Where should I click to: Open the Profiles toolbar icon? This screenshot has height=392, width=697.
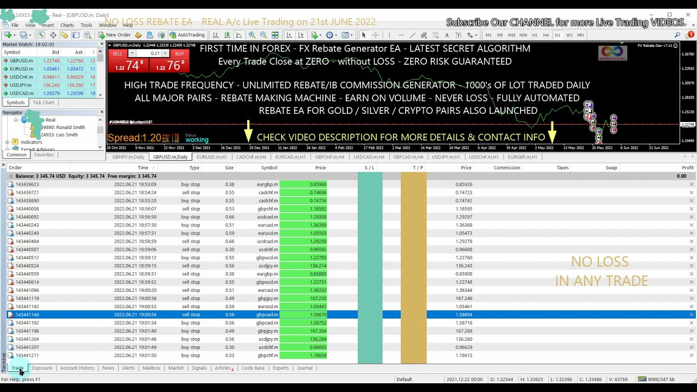23,35
